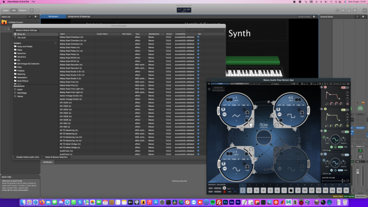Screen dimensions: 368x207
Task: Switch to Assignments & Mappings tab
Action: click(79, 16)
